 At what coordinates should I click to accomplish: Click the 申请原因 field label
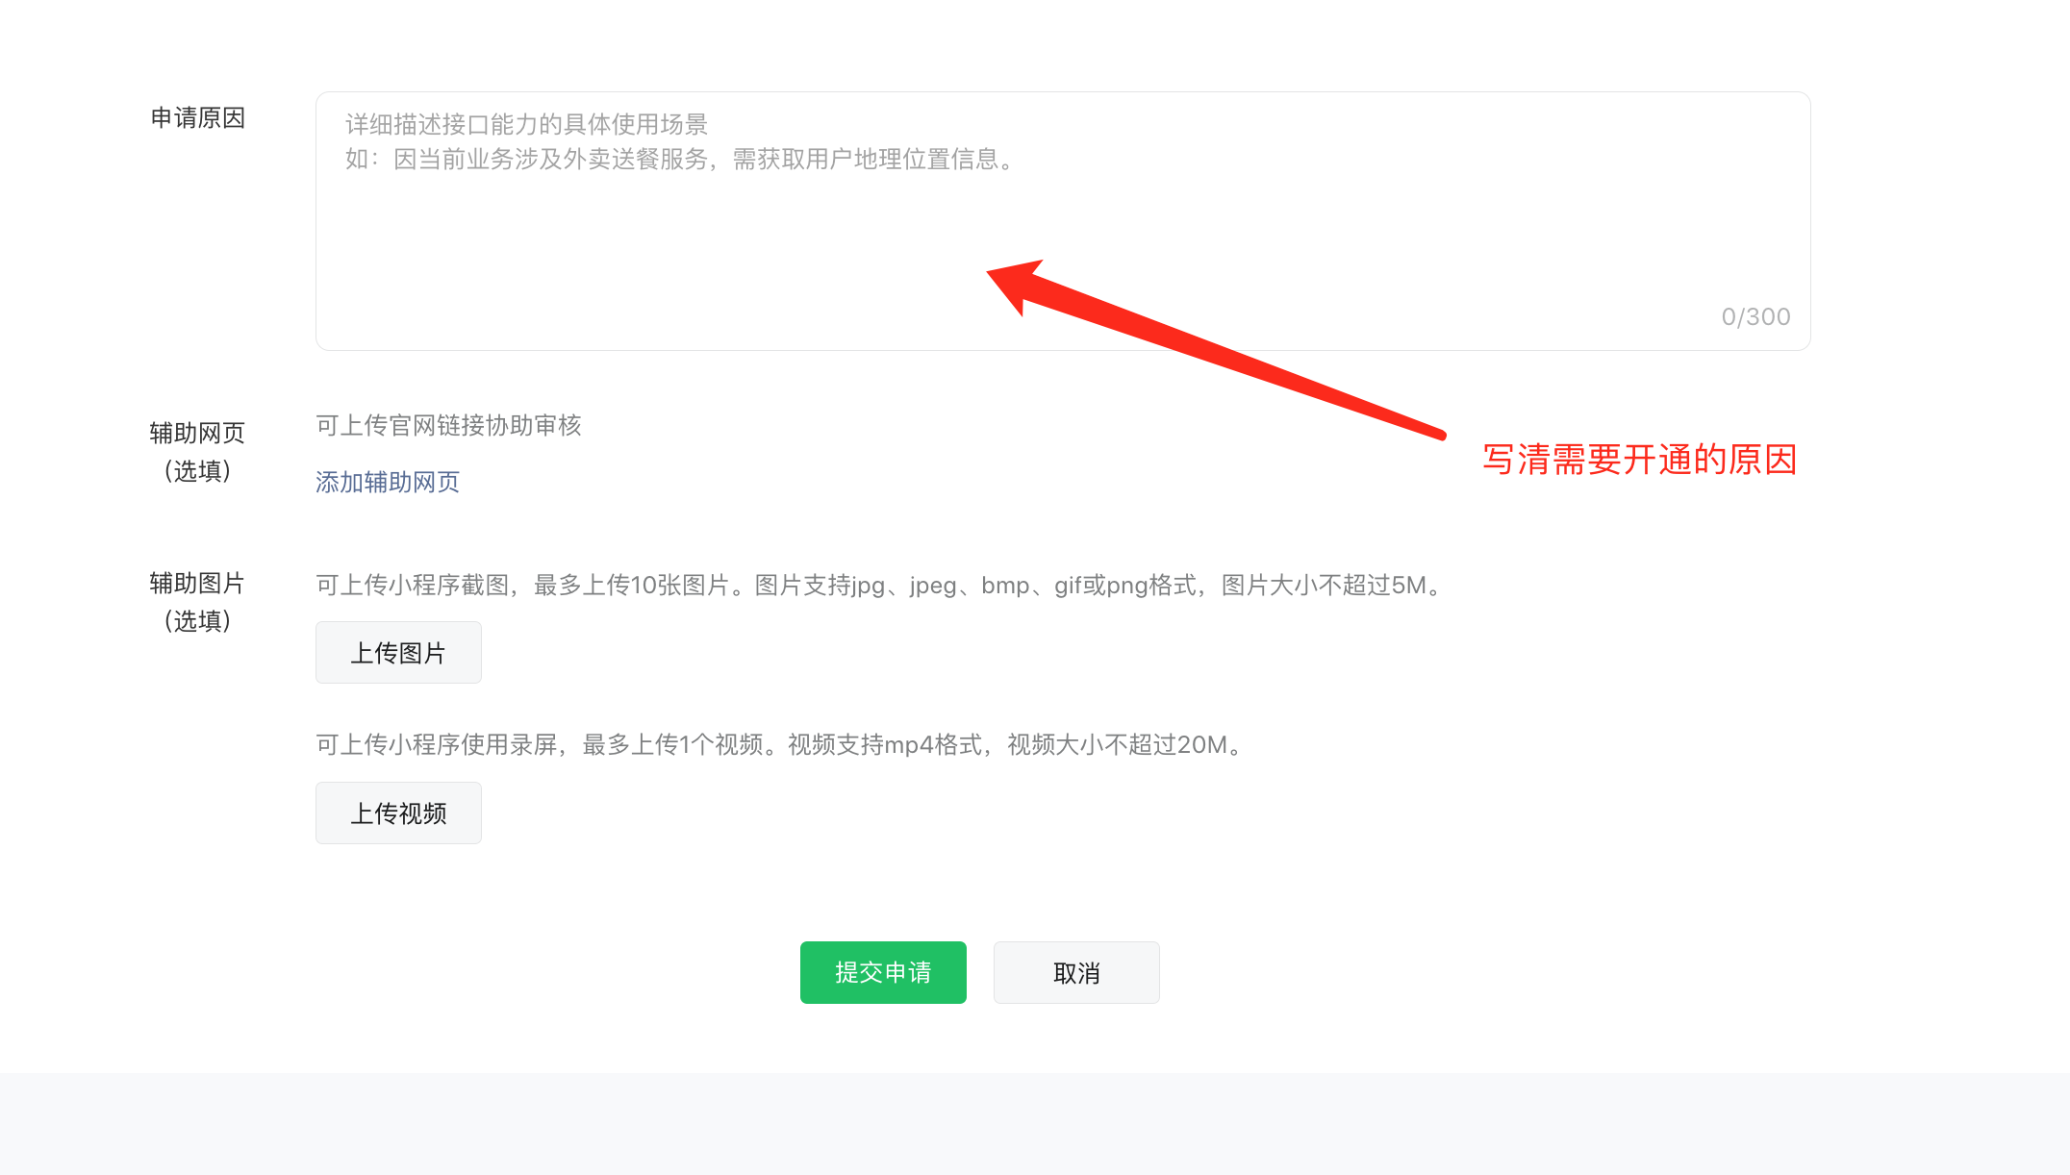[x=198, y=118]
